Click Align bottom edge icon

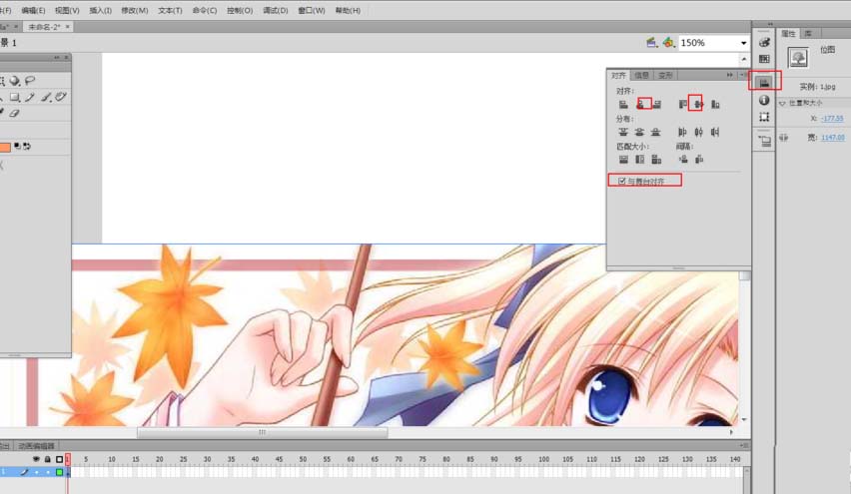pos(715,104)
